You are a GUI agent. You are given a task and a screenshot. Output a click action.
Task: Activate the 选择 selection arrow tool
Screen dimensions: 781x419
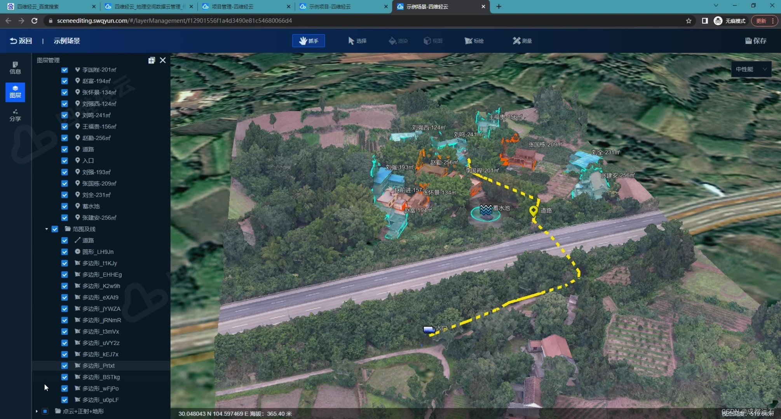(357, 41)
